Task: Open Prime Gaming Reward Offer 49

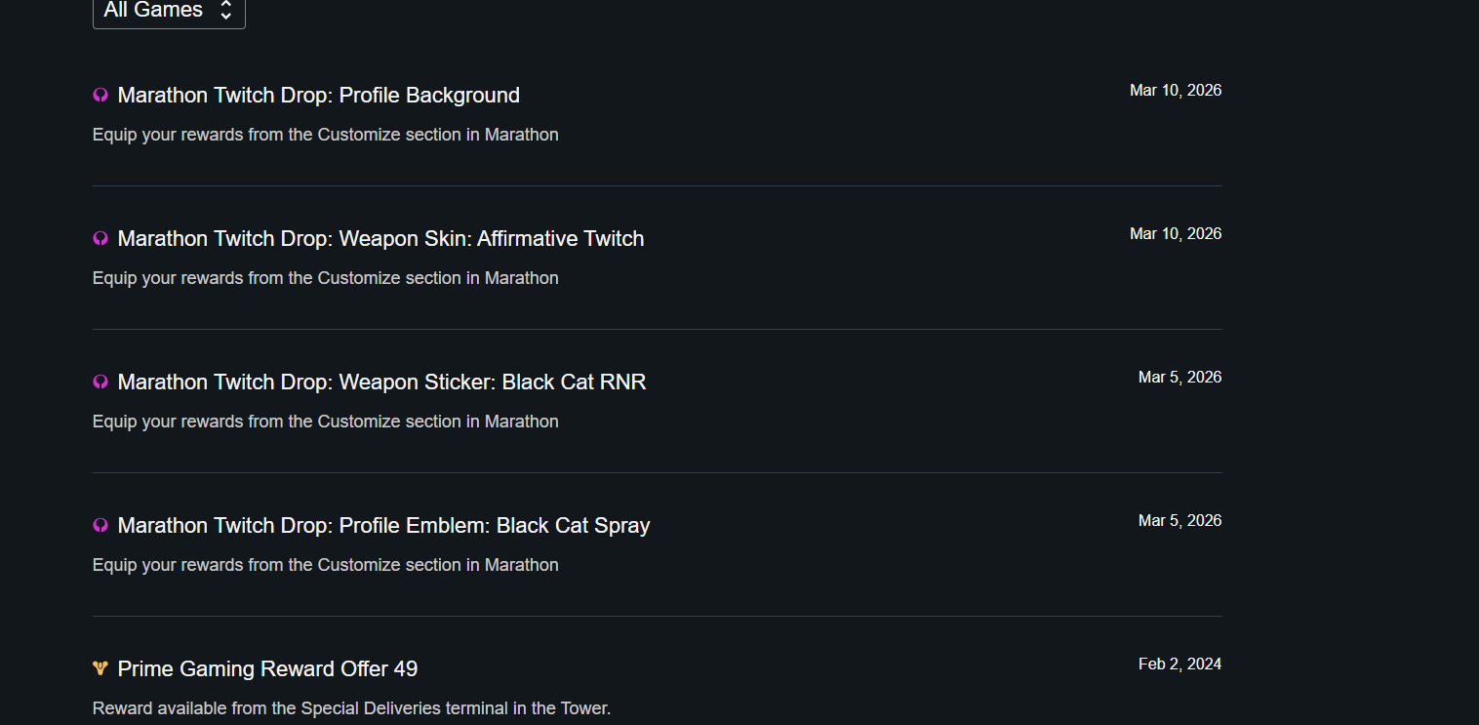Action: (267, 669)
